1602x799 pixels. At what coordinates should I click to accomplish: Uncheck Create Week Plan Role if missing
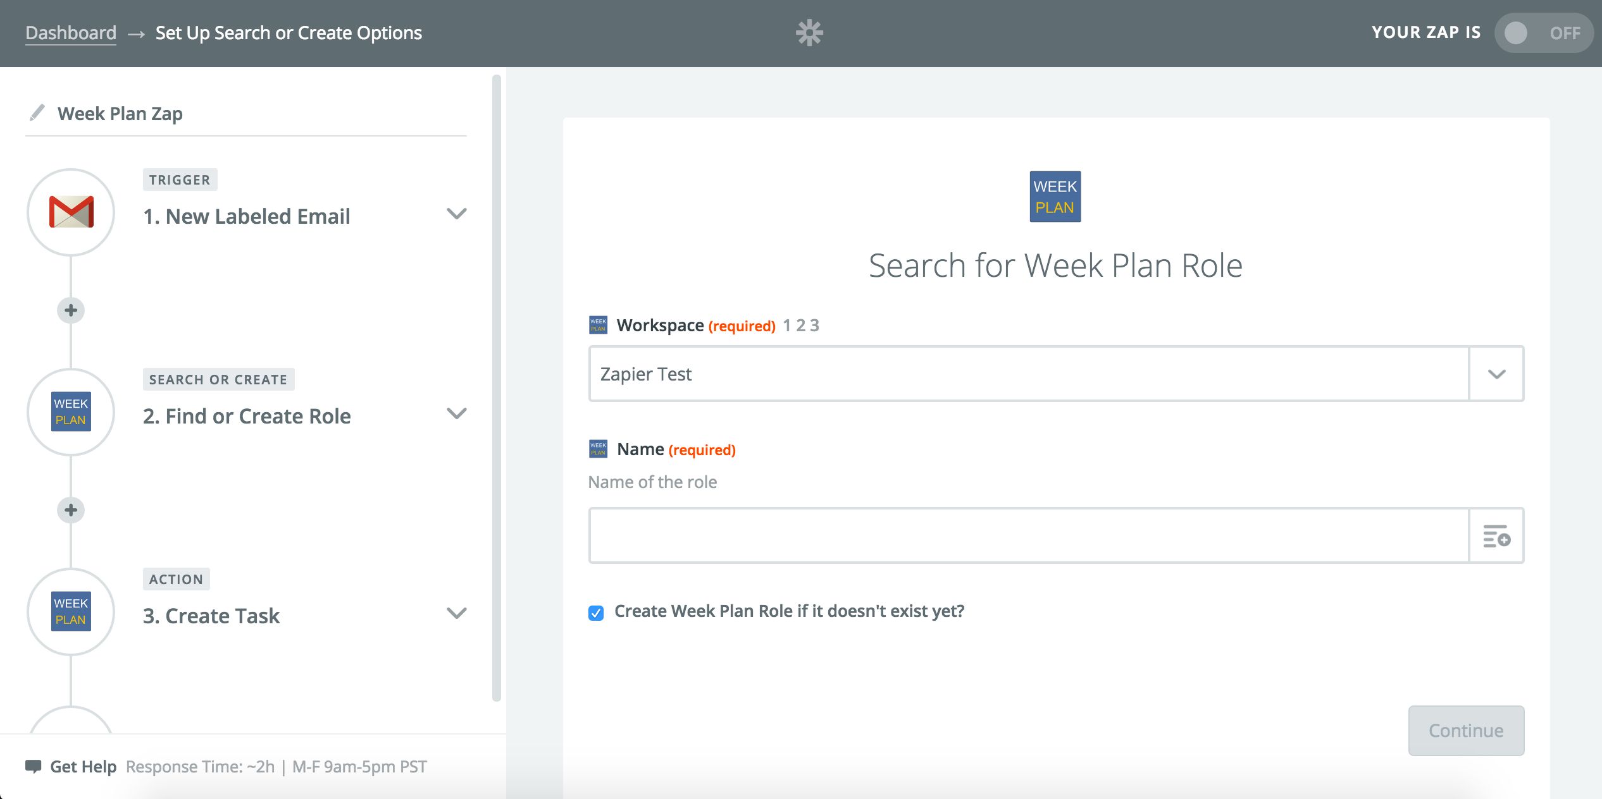pos(596,613)
